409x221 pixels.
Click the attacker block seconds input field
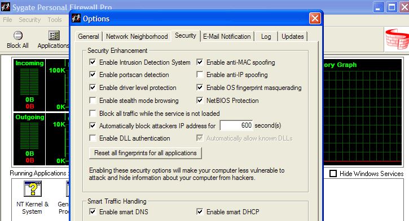click(236, 125)
